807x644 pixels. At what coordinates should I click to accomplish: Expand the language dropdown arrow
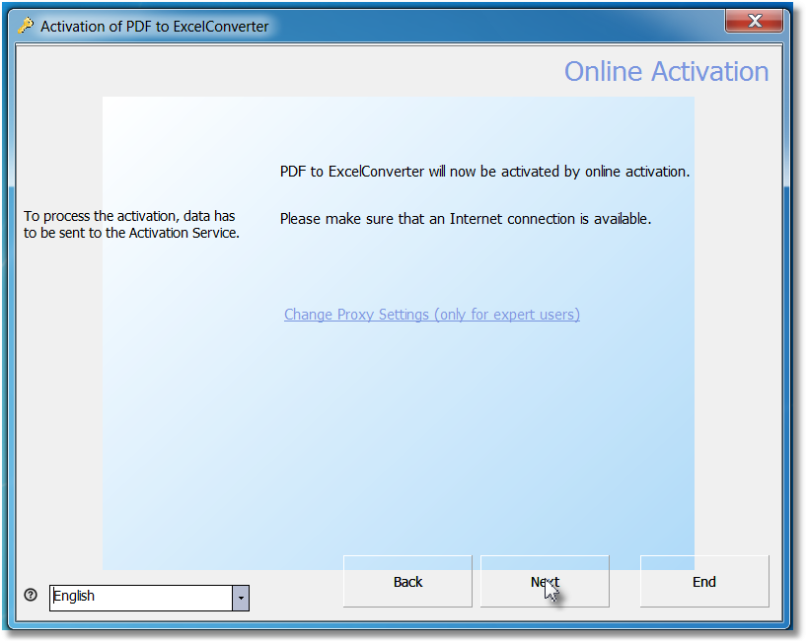(241, 598)
